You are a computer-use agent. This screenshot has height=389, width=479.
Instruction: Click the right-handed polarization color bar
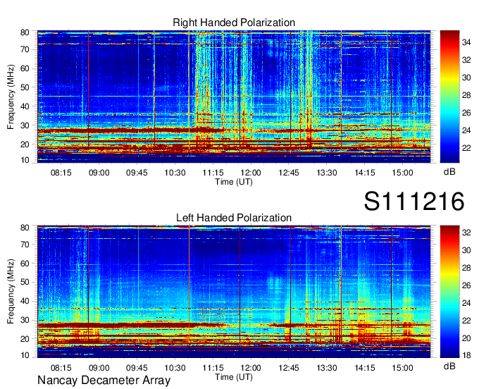(449, 97)
